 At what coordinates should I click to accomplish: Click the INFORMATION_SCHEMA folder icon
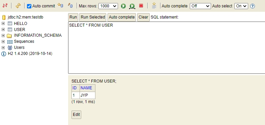[x=9, y=36]
